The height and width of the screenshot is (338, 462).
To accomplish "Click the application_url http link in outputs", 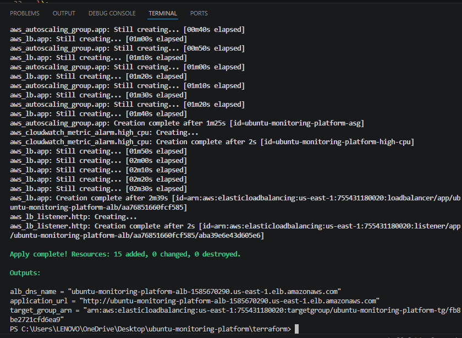I will pos(230,301).
